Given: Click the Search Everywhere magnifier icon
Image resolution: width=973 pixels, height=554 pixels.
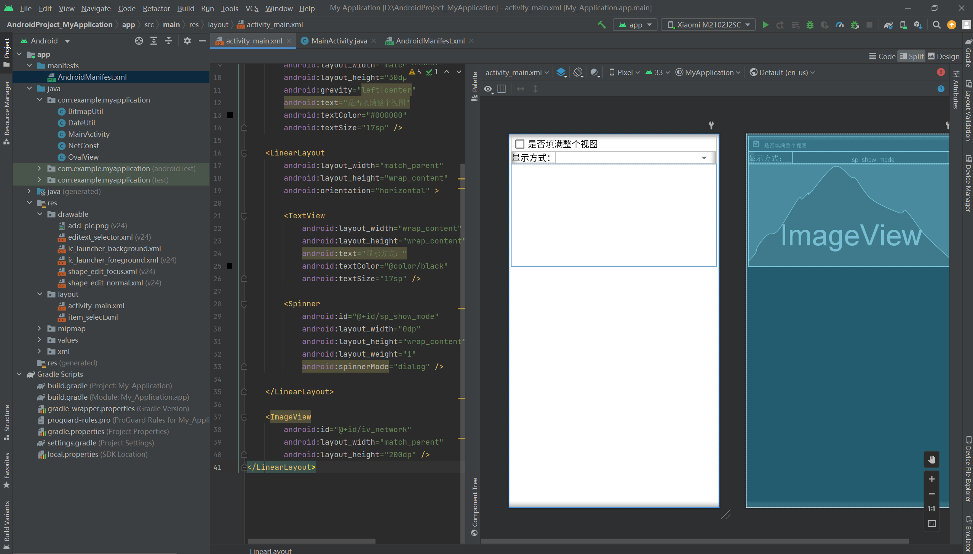Looking at the screenshot, I should pyautogui.click(x=936, y=25).
